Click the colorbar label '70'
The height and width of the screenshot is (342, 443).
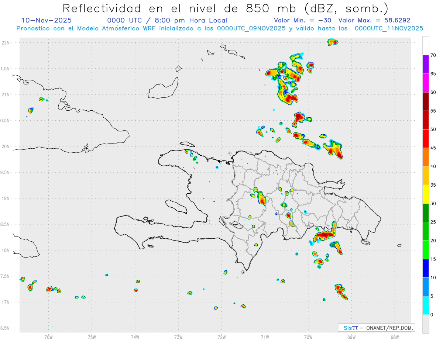pos(433,55)
